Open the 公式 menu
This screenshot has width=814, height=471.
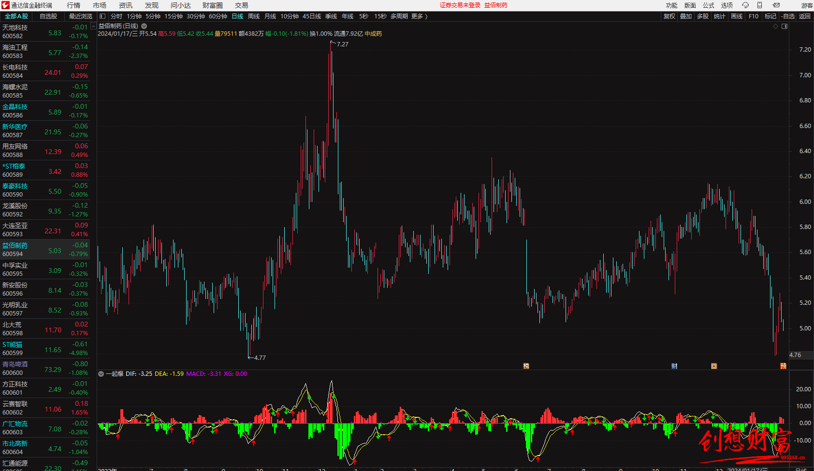point(709,5)
